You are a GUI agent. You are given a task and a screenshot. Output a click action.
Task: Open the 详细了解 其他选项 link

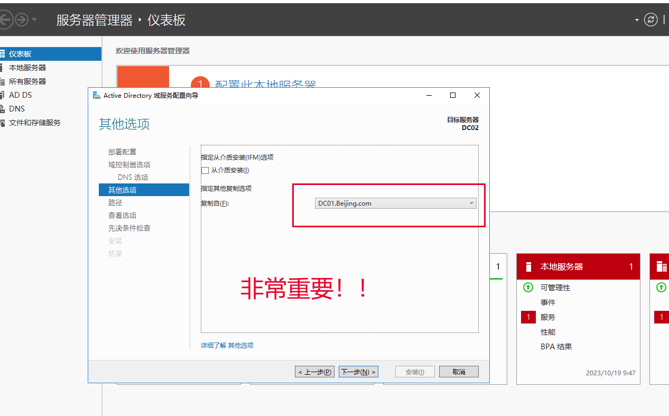[x=227, y=346]
